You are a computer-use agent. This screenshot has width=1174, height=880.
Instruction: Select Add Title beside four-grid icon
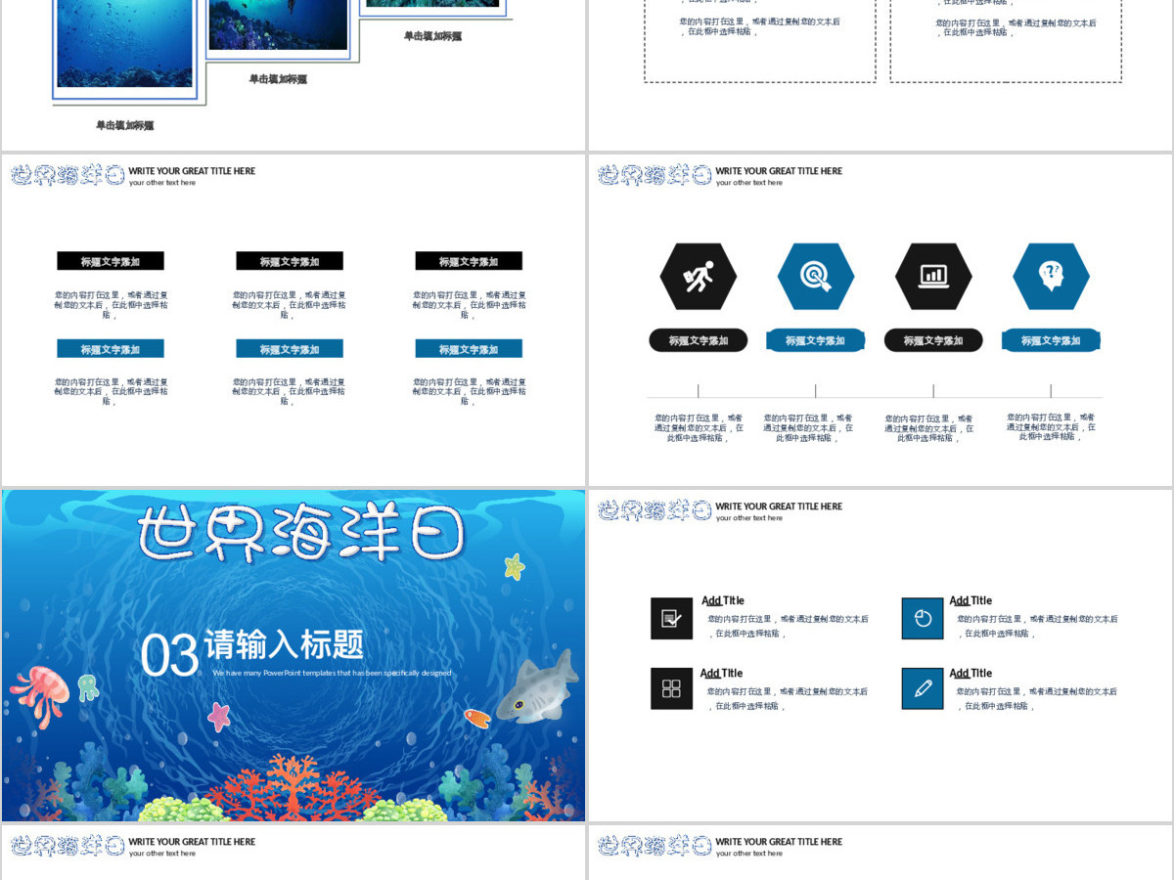click(722, 673)
